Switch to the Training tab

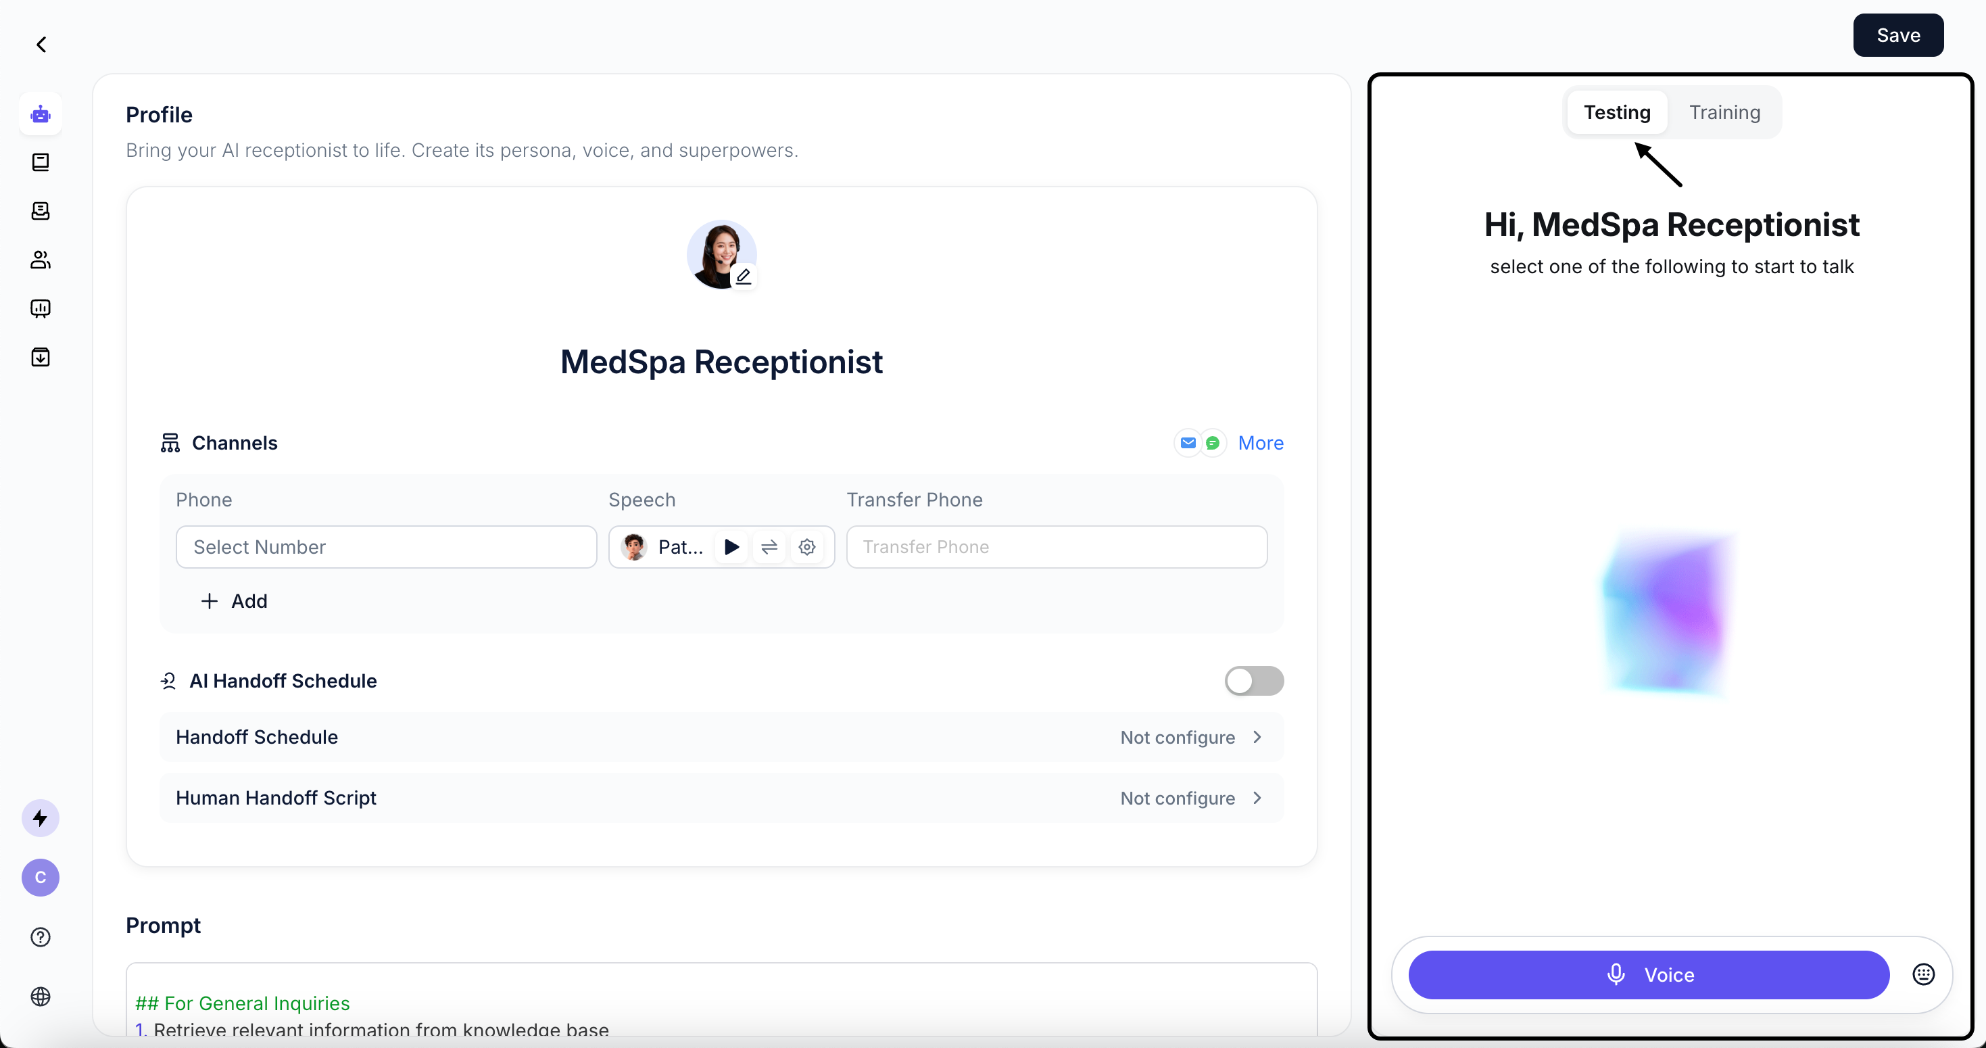1724,113
